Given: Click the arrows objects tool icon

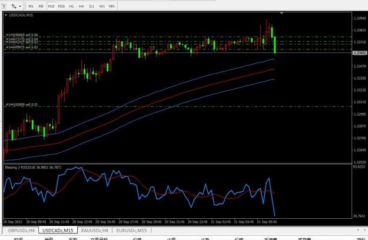Looking at the screenshot, I should [x=14, y=6].
